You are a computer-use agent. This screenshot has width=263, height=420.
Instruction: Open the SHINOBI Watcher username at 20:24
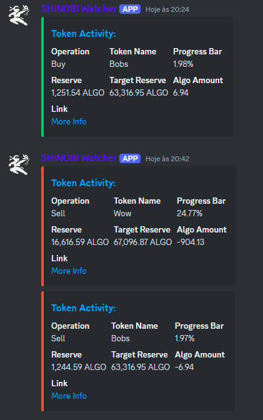coord(79,9)
